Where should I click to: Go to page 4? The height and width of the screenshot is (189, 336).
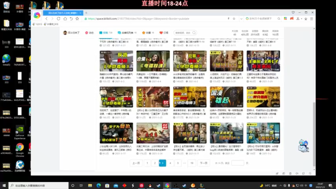click(x=171, y=163)
